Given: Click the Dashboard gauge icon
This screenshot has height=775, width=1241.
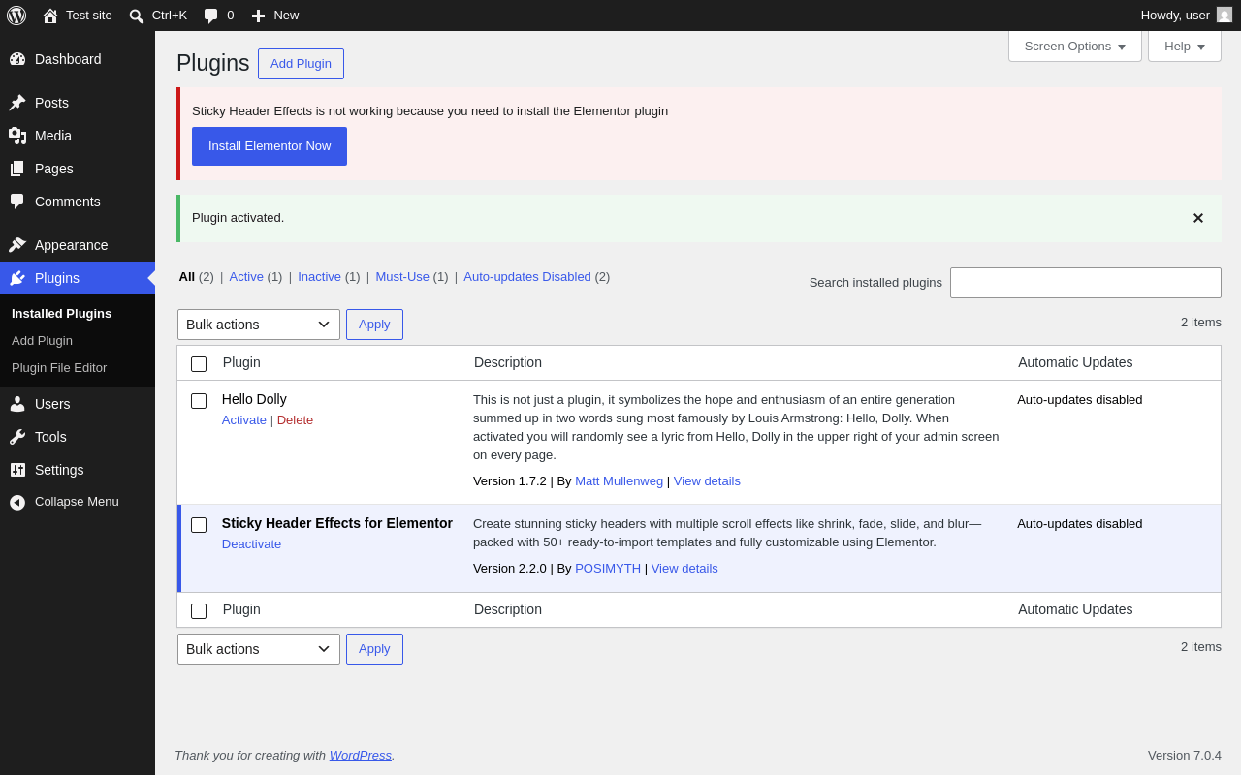Looking at the screenshot, I should point(17,59).
